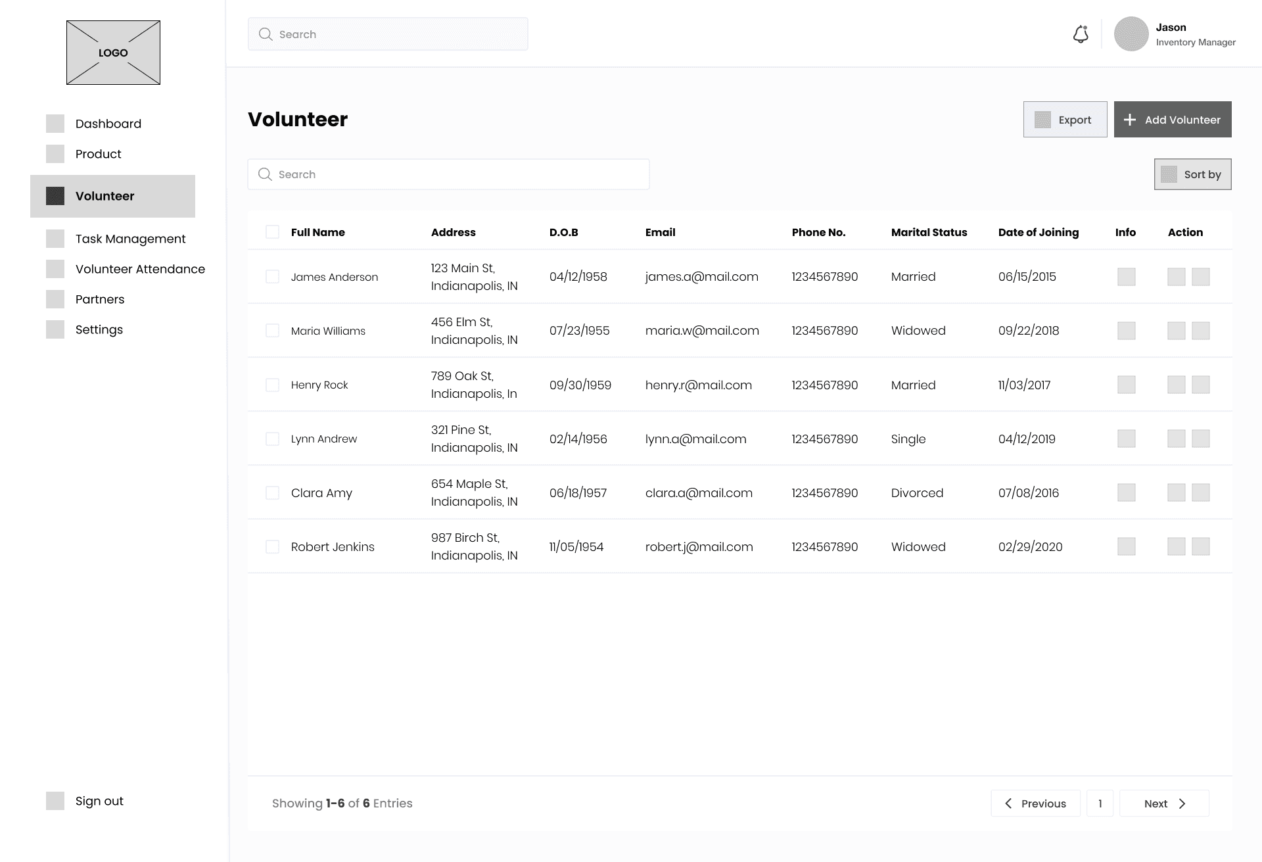Viewport: 1262px width, 862px height.
Task: Click the Sign out icon
Action: tap(55, 801)
